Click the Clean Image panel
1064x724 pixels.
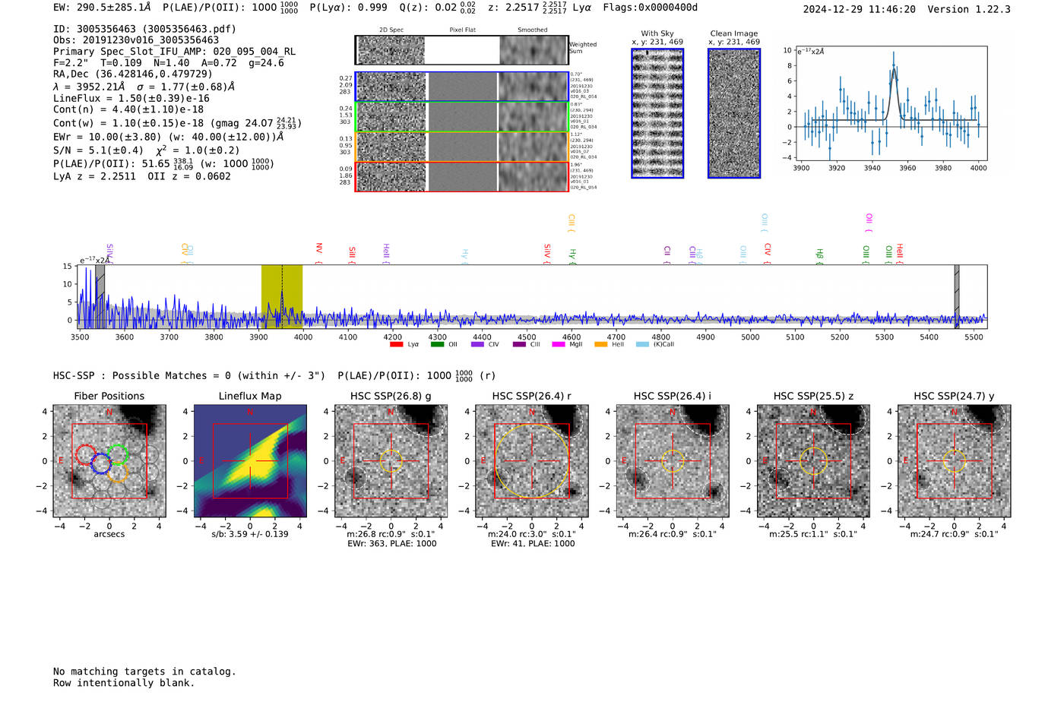(734, 113)
